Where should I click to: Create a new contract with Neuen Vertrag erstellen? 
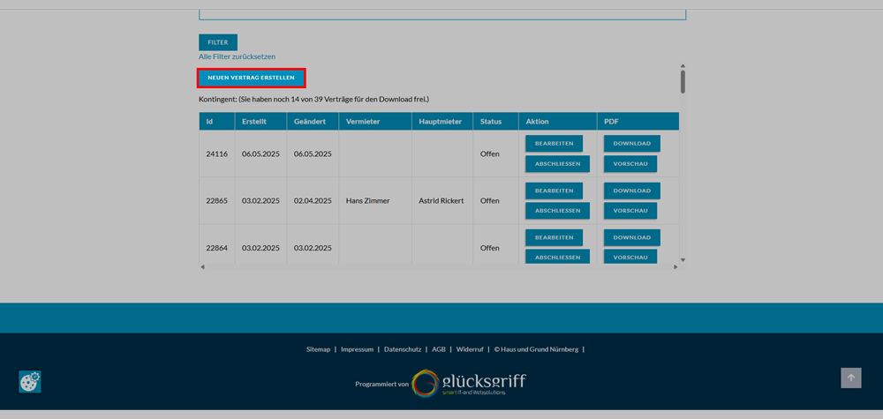click(x=251, y=78)
